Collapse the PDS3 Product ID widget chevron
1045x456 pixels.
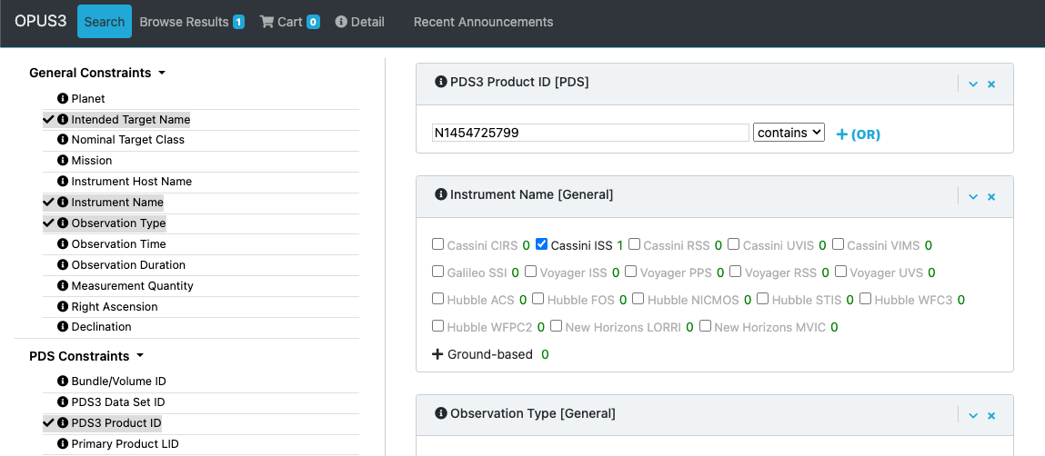click(x=973, y=84)
